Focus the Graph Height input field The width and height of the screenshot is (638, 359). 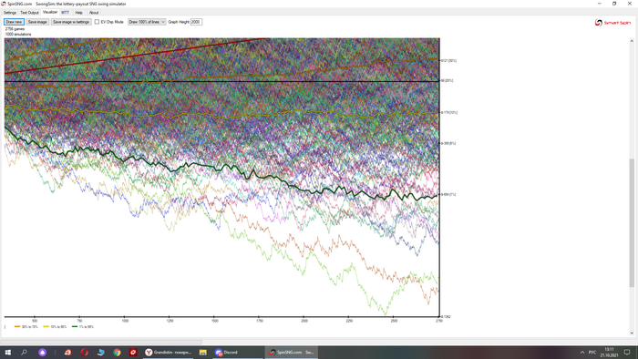coord(196,22)
